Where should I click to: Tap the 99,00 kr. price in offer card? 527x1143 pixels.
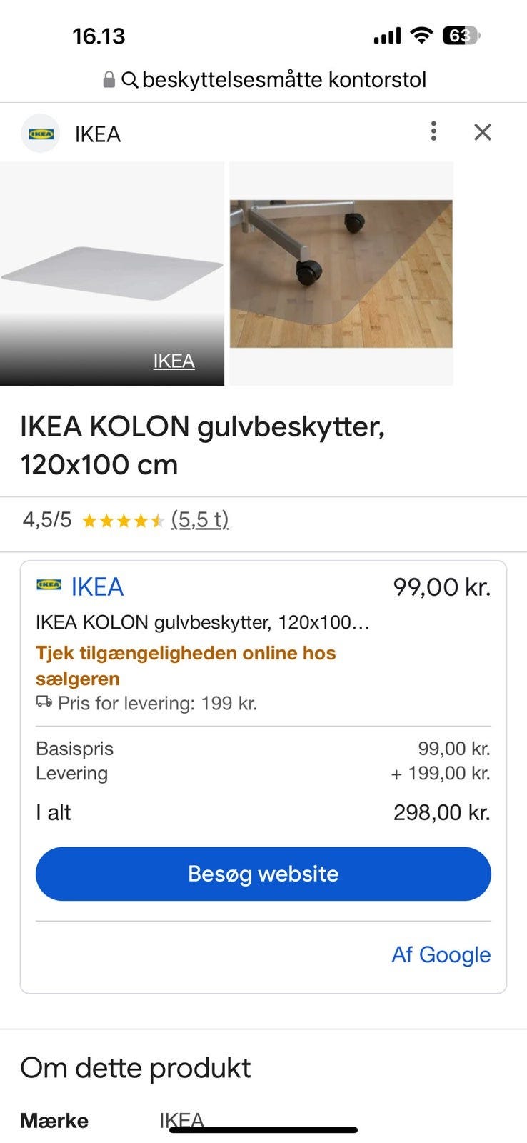(x=441, y=587)
